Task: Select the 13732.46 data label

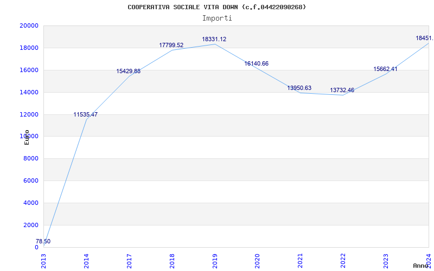Action: point(342,90)
